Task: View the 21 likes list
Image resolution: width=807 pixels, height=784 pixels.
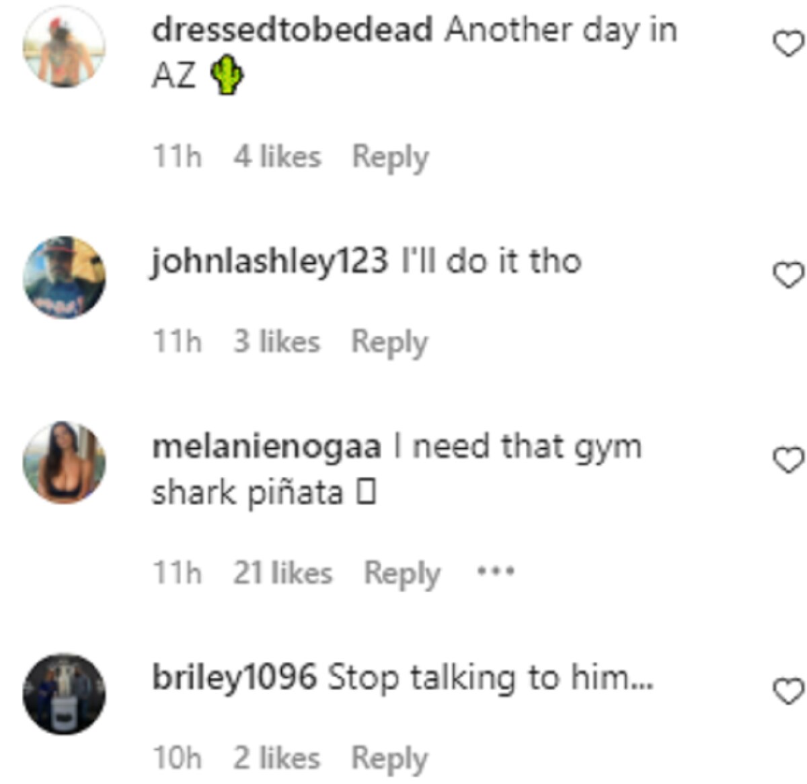Action: point(282,573)
